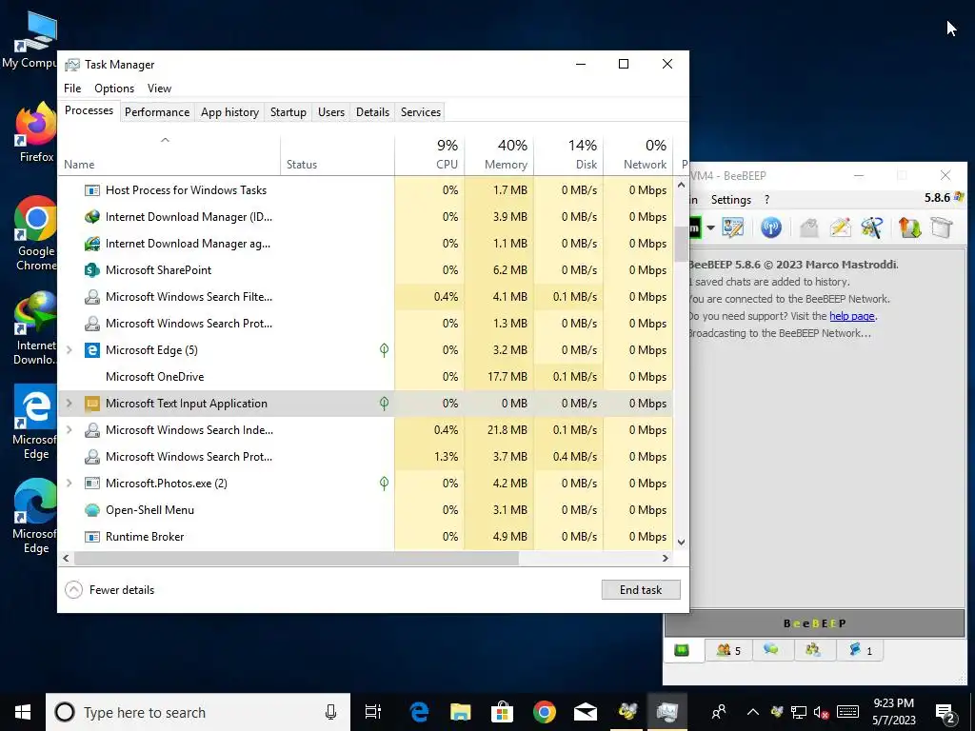Click the Microsoft Edge process icon
This screenshot has height=731, width=975.
click(x=92, y=350)
